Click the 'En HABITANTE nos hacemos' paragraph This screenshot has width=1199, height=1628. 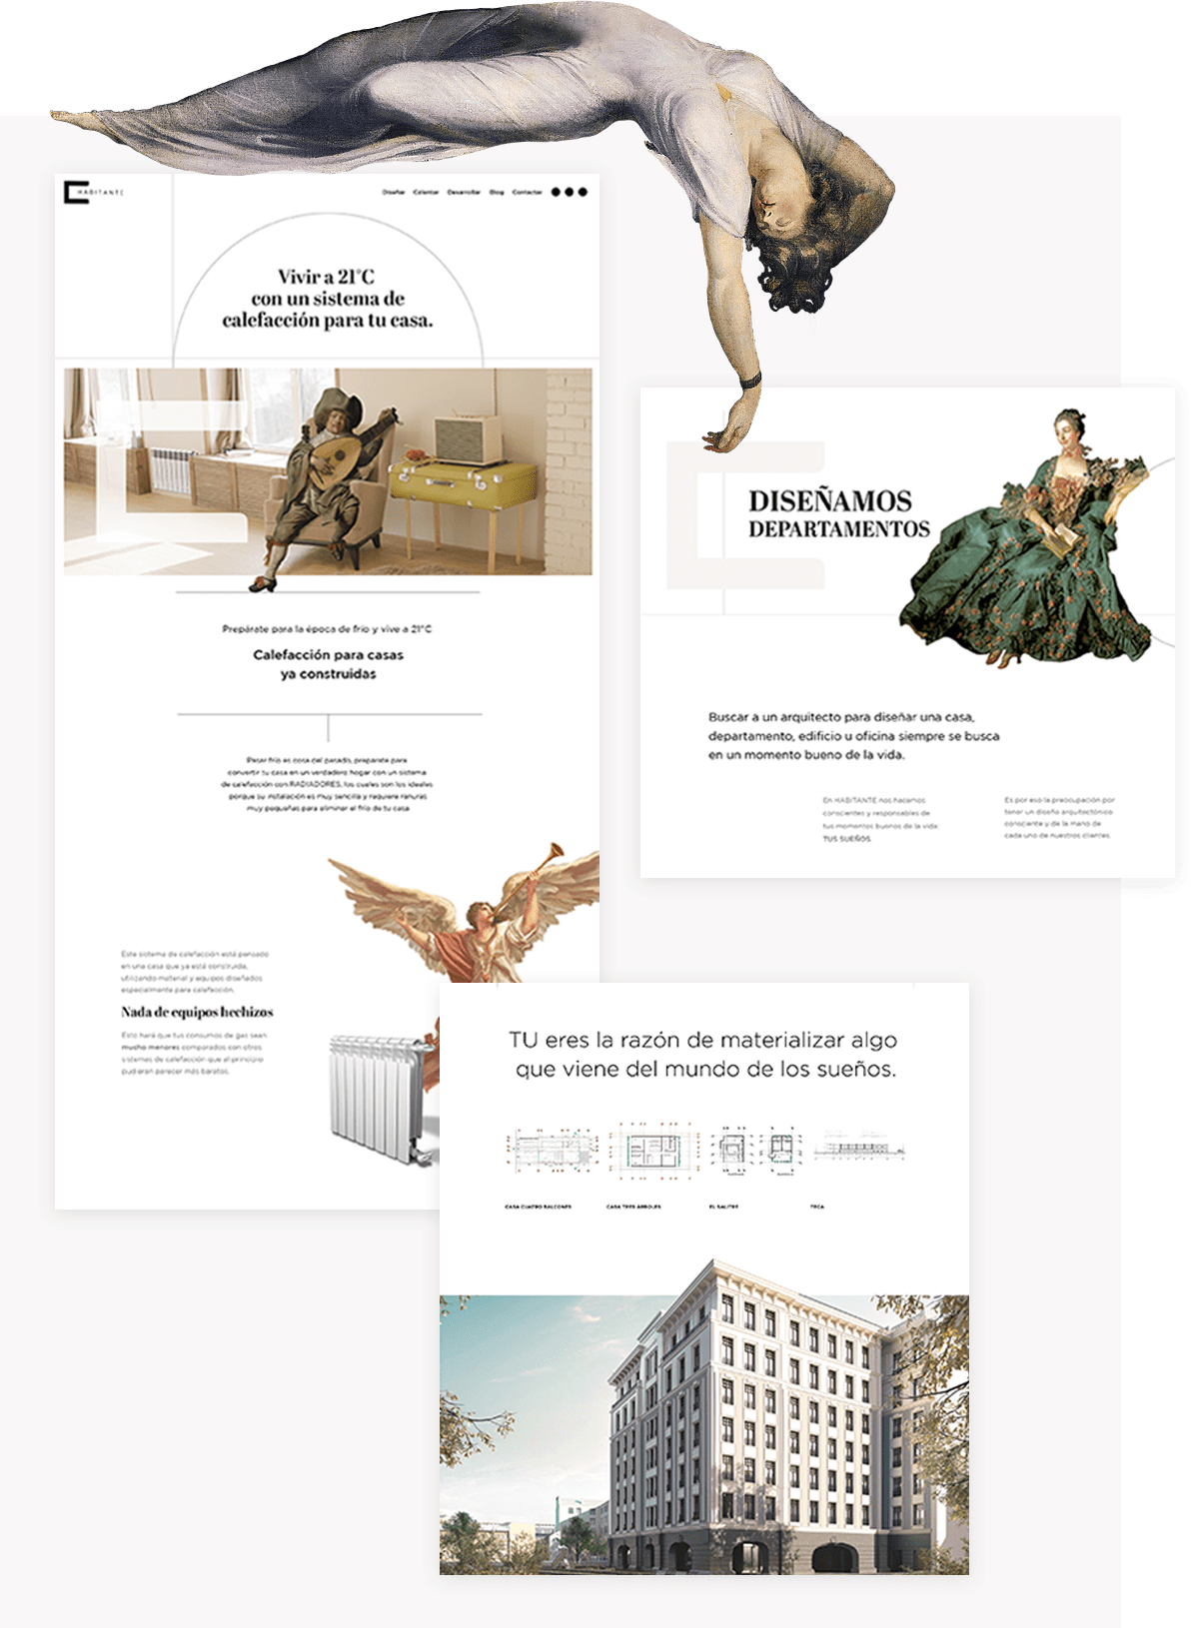tap(881, 819)
